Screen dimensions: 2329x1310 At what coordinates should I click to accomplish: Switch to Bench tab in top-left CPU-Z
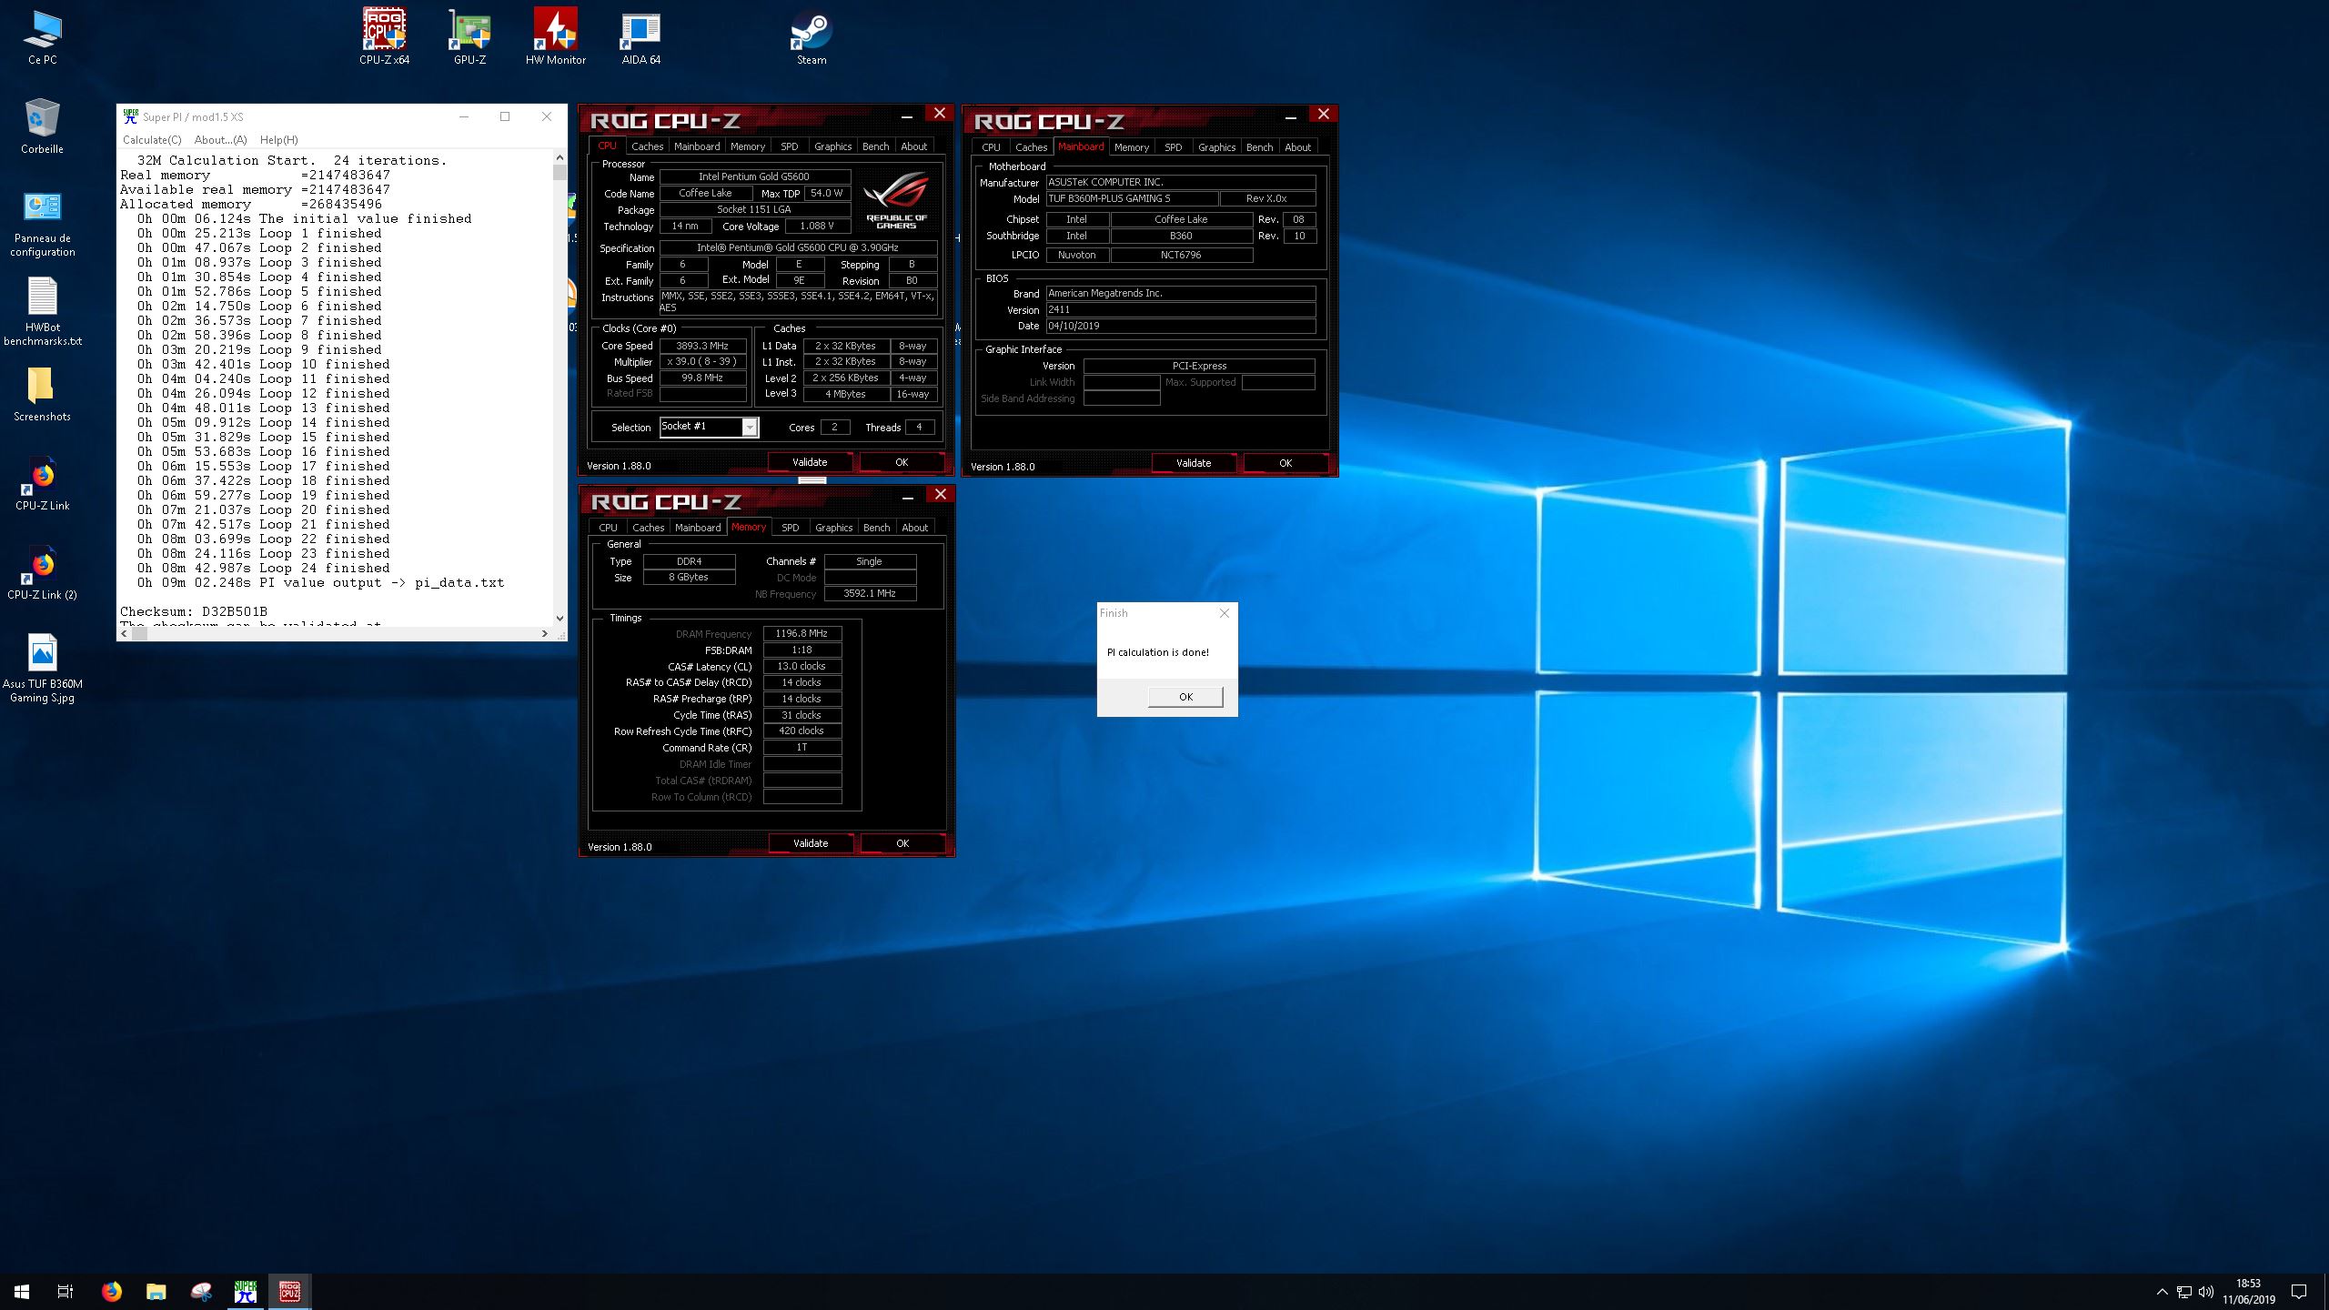click(x=876, y=146)
